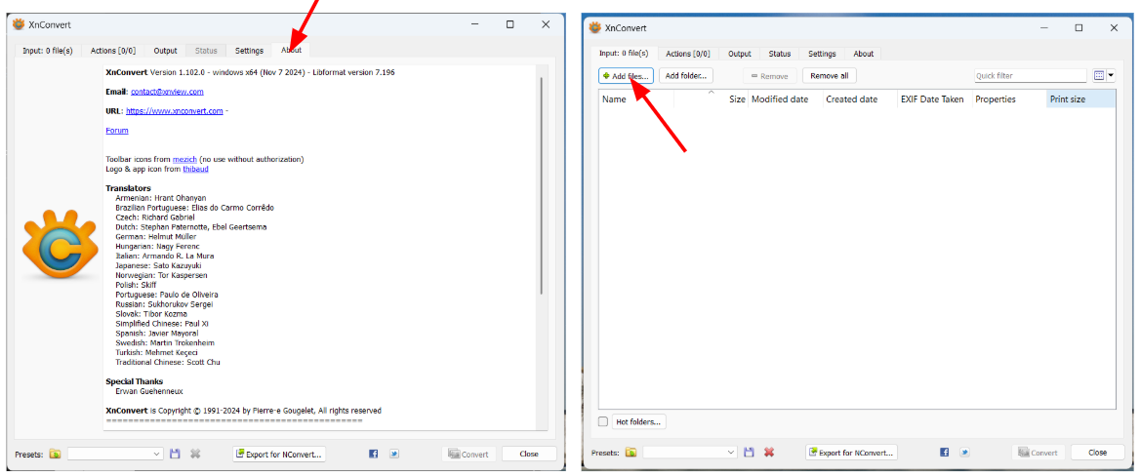Open presets folder icon in About-tab window

pyautogui.click(x=56, y=455)
